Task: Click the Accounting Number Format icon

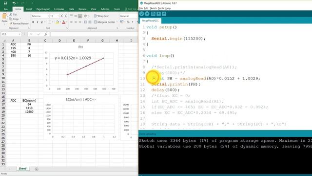Action: click(122, 22)
